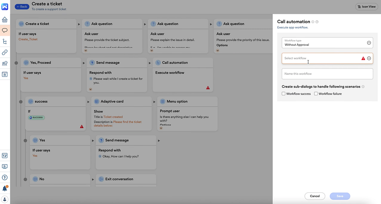The image size is (381, 204).
Task: Enable the Workflow failure checkbox
Action: point(316,93)
